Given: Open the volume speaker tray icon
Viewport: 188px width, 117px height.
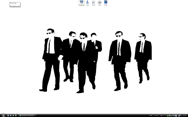Looking at the screenshot, I should [x=181, y=116].
